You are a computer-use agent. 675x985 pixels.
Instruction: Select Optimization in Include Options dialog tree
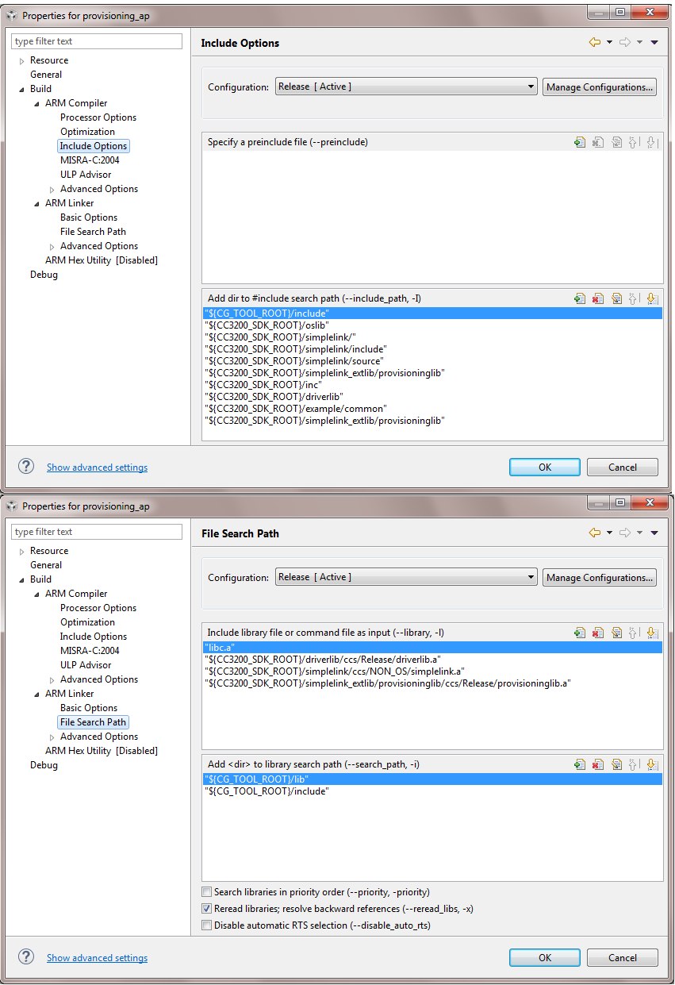87,132
